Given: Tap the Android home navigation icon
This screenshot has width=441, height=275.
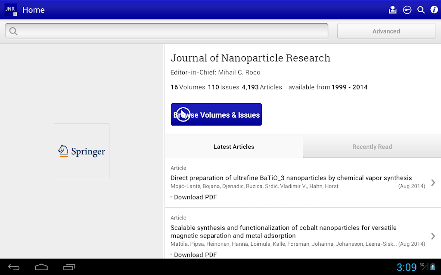Looking at the screenshot, I should (41, 267).
